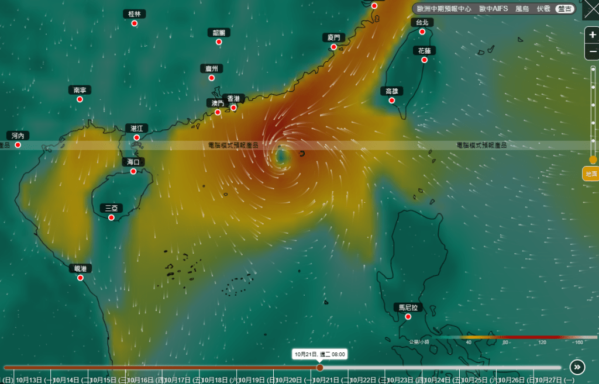Click the timeline's current time handle
The height and width of the screenshot is (384, 599).
point(320,368)
